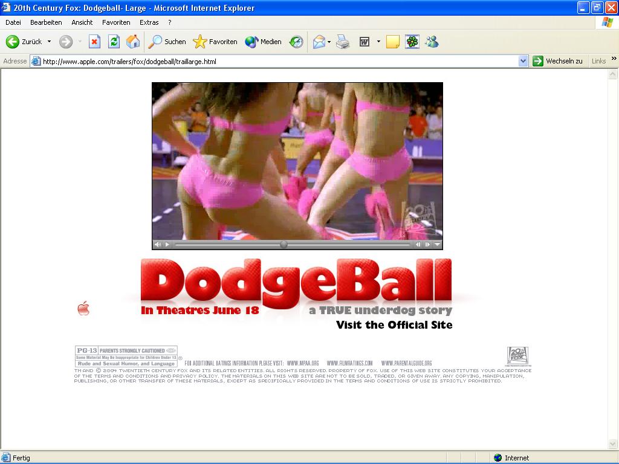Click the yellow note toolbar icon
619x464 pixels.
[393, 42]
